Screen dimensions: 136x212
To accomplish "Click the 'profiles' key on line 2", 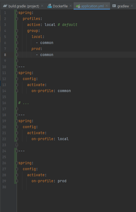I will coord(31,19).
